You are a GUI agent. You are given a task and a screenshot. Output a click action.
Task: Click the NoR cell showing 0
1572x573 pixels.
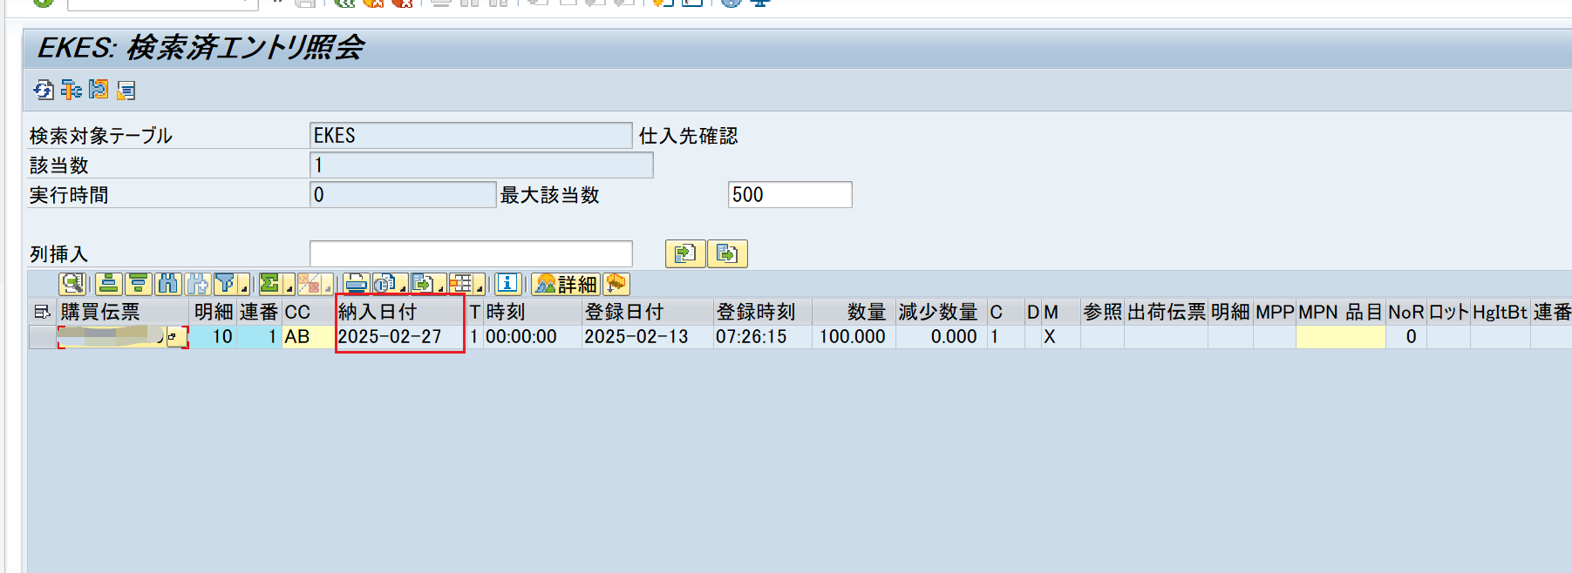click(1405, 337)
